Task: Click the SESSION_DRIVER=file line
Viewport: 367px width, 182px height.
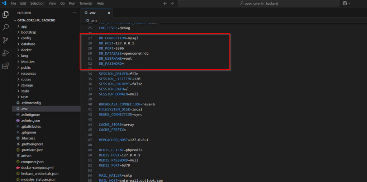Action: click(118, 74)
